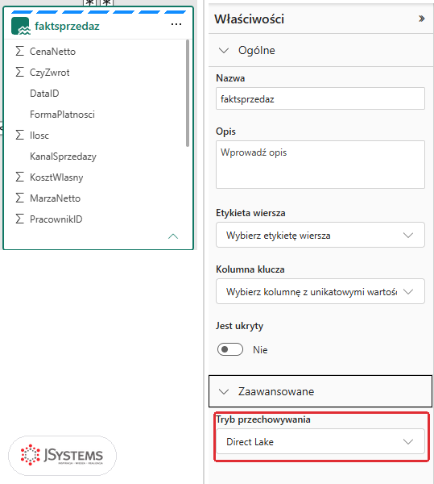Open the Kolumna klucza dropdown
Viewport: 434px width, 484px height.
[320, 291]
